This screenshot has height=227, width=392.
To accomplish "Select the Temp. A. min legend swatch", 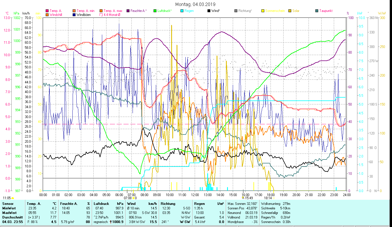I will [74, 11].
